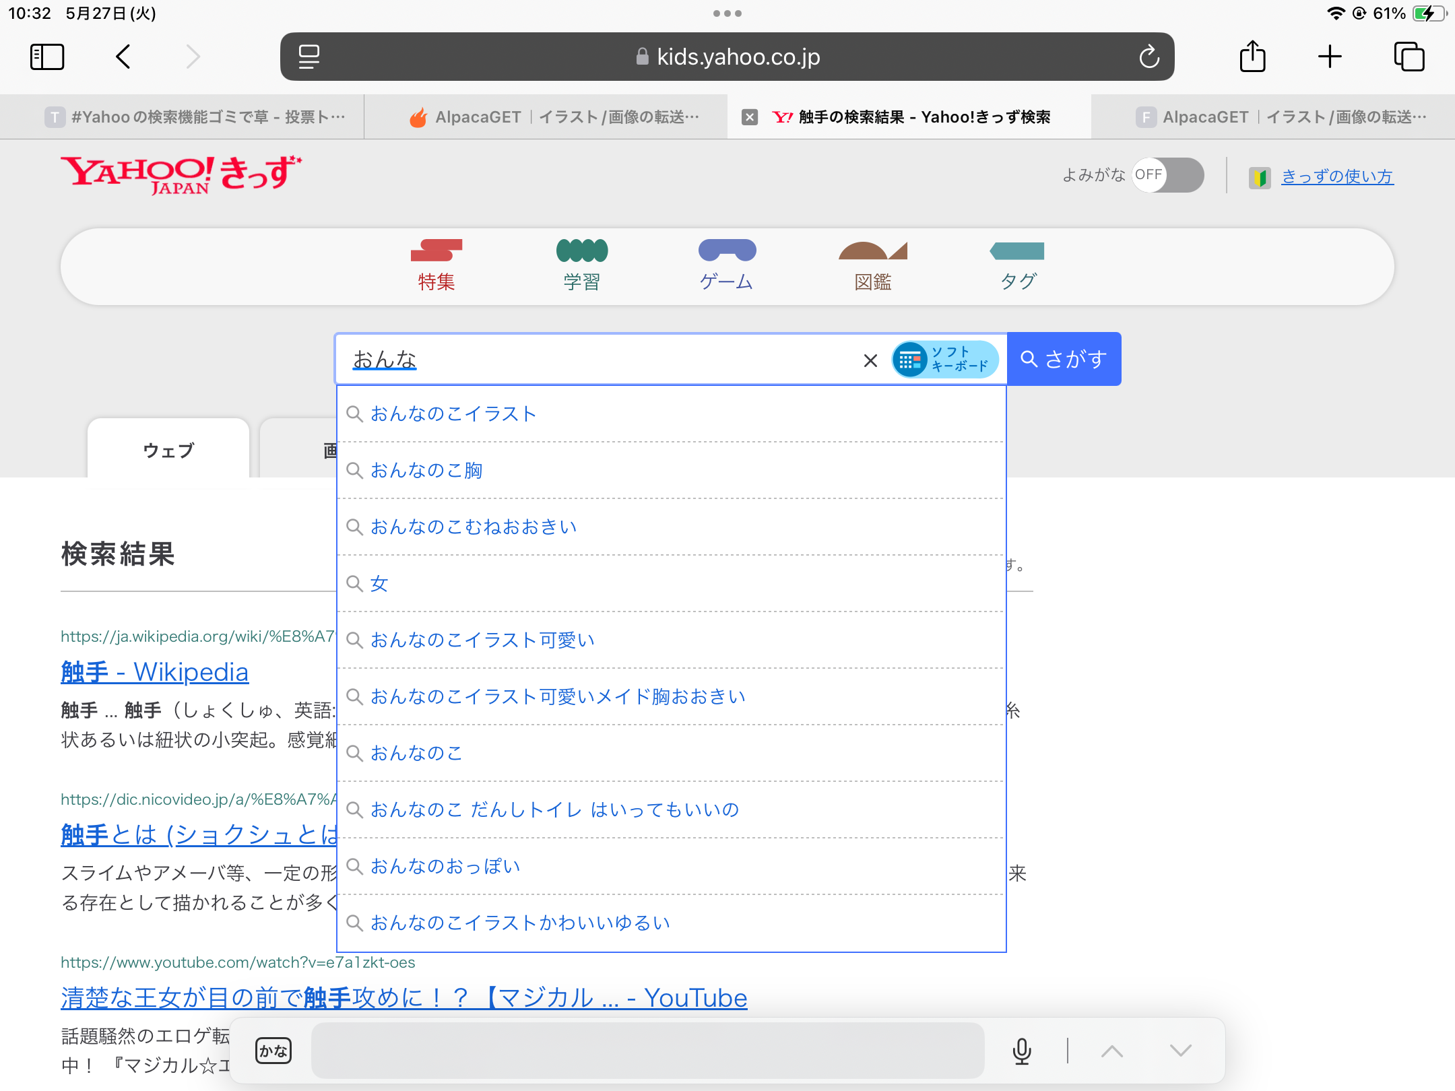Open the 触手とは nicovideo result
1455x1091 pixels.
pos(199,835)
